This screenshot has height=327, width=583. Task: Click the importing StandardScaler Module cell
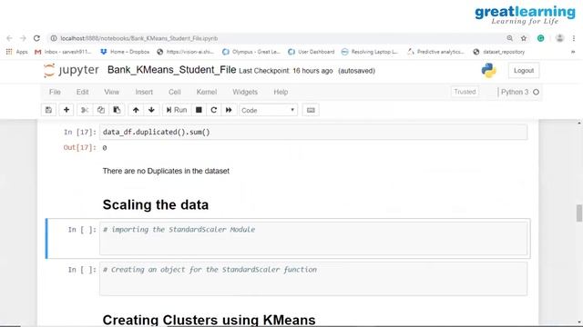click(313, 238)
